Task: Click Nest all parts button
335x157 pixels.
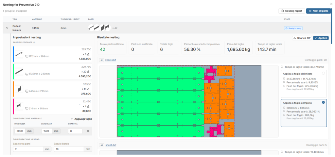Action: click(x=319, y=11)
